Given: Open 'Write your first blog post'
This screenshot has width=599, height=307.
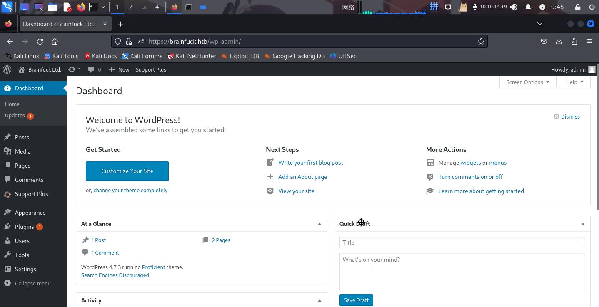Looking at the screenshot, I should coord(310,163).
